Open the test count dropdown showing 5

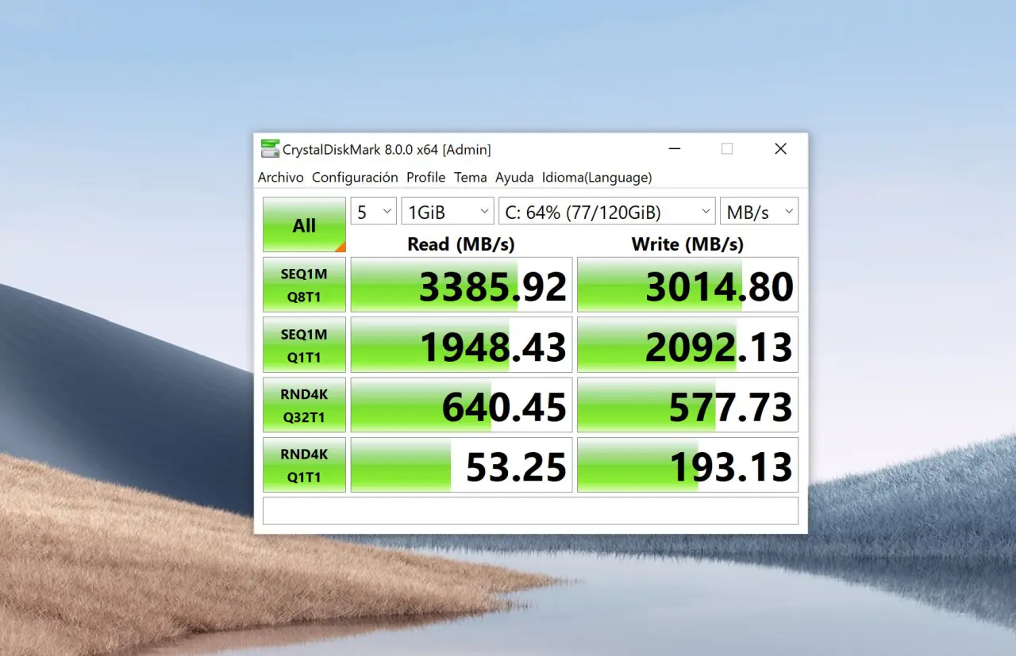(x=374, y=212)
